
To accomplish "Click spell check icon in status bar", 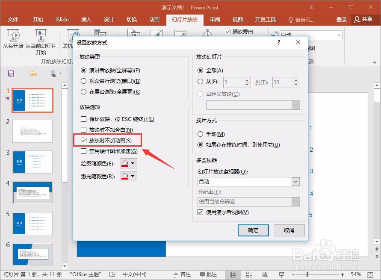I will click(x=112, y=274).
